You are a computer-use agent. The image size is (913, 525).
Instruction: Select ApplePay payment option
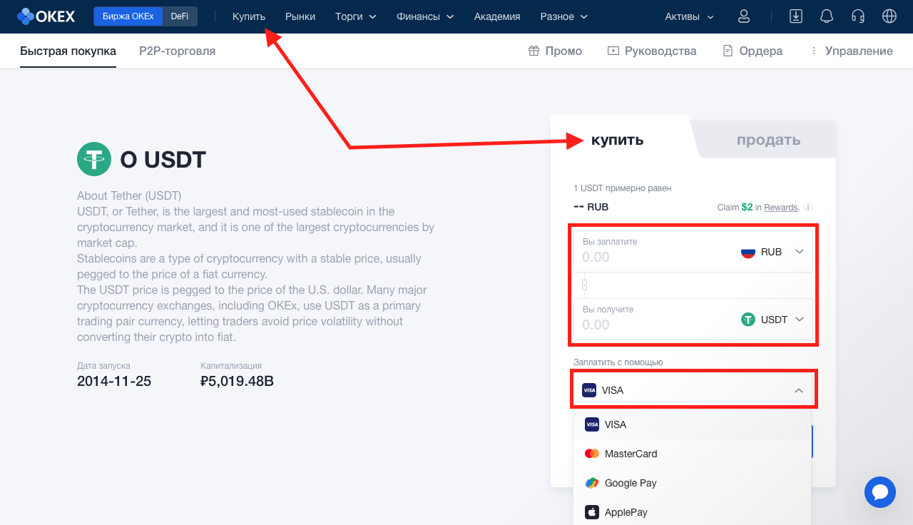click(x=692, y=512)
